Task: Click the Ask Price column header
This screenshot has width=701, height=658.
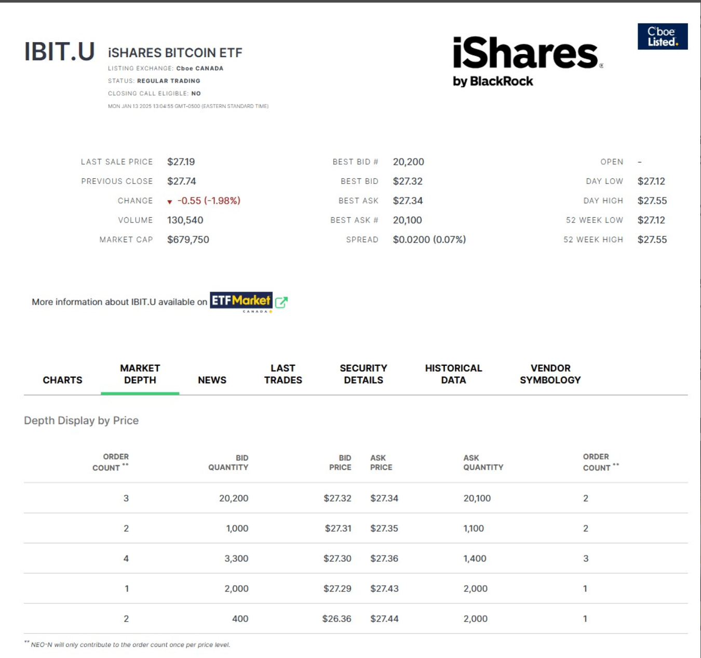Action: (x=381, y=463)
